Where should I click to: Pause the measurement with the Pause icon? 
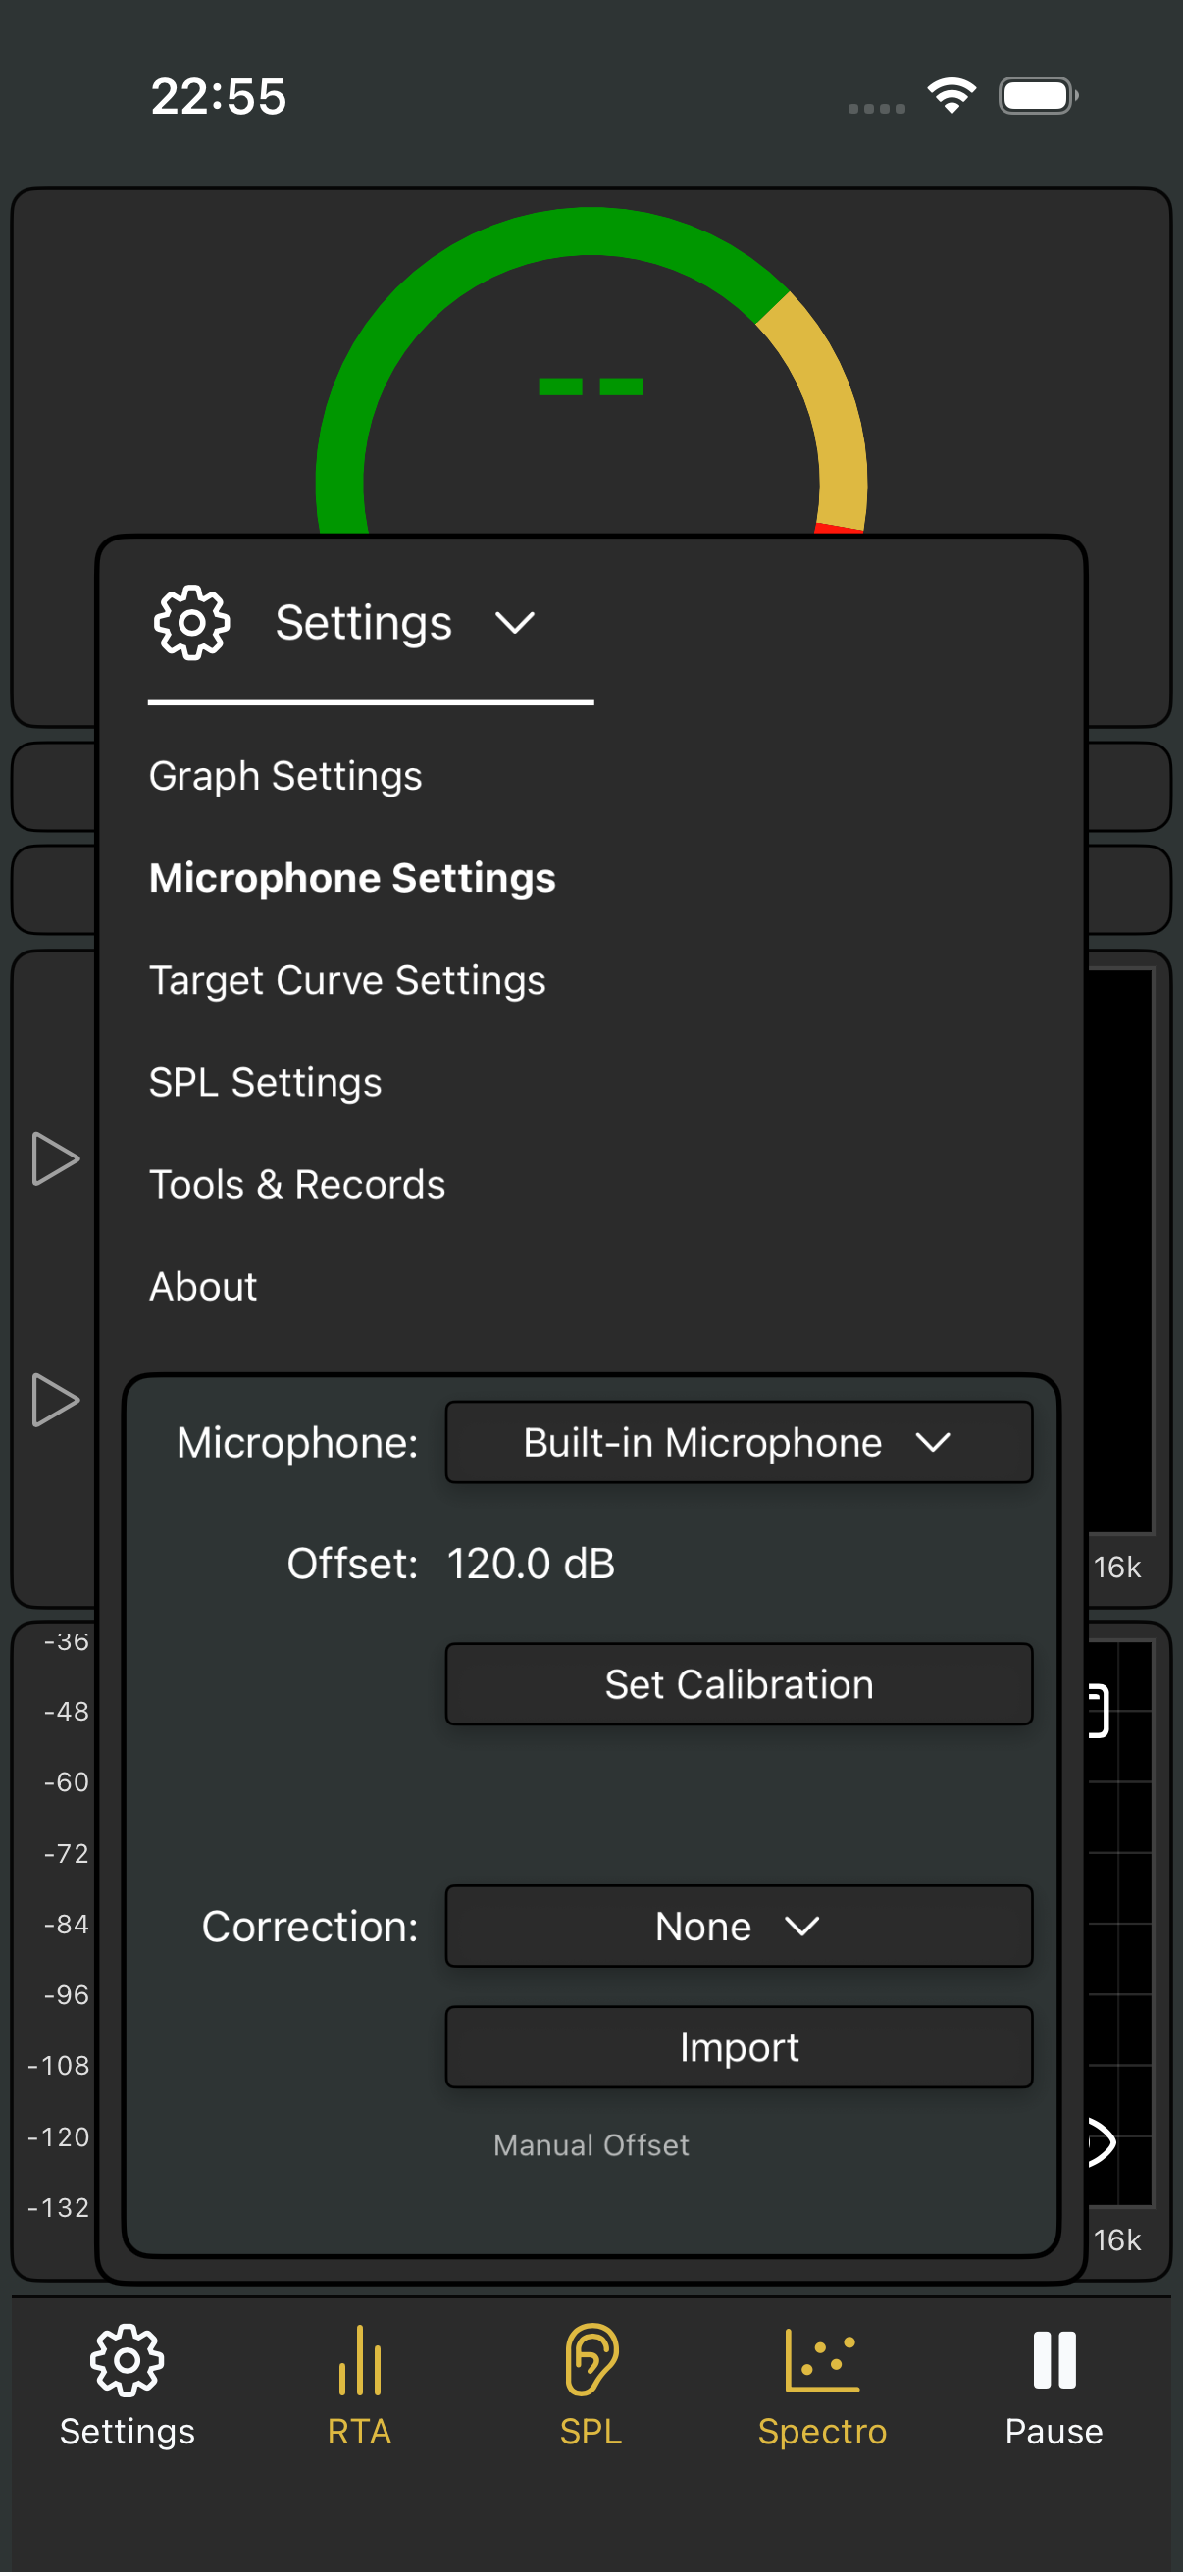[x=1054, y=2360]
